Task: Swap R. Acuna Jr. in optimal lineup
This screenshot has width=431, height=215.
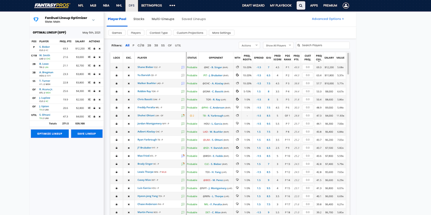Action: tap(89, 91)
